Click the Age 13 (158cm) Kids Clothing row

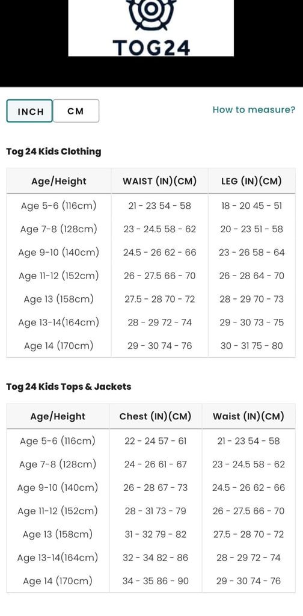(x=151, y=299)
